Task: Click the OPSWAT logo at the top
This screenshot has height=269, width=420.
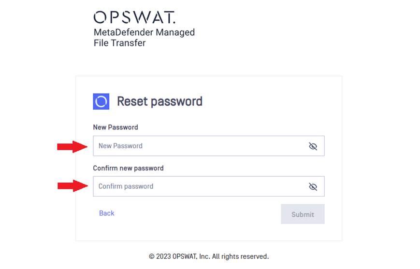Action: point(134,17)
